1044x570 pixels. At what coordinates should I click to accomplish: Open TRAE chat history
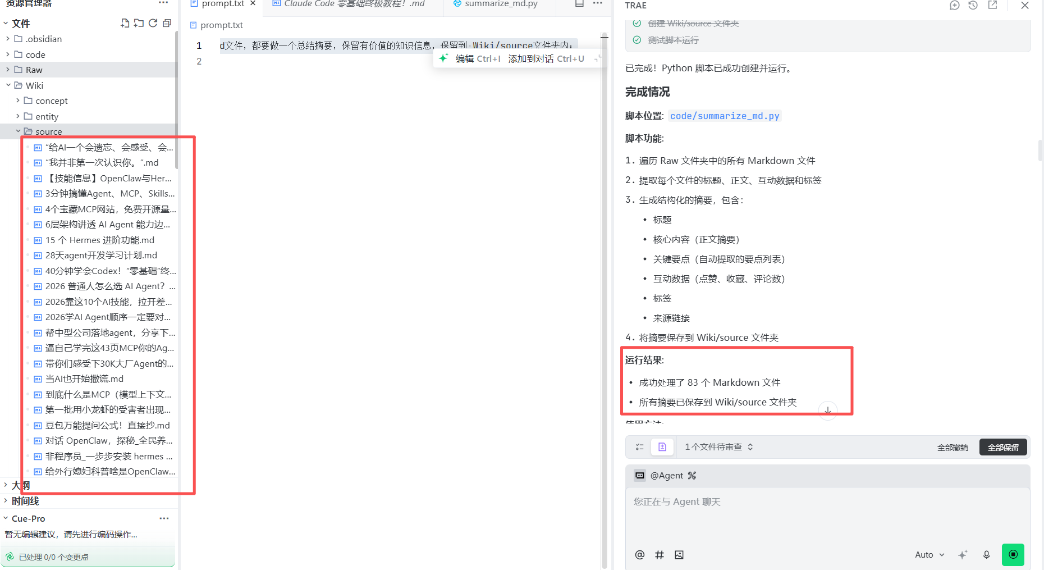[973, 5]
